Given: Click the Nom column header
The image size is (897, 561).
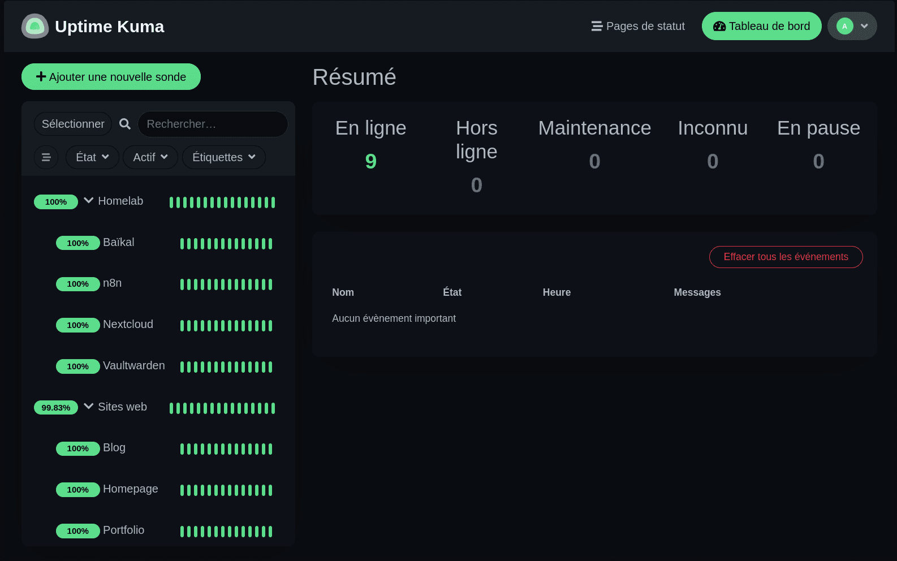Looking at the screenshot, I should [x=343, y=292].
